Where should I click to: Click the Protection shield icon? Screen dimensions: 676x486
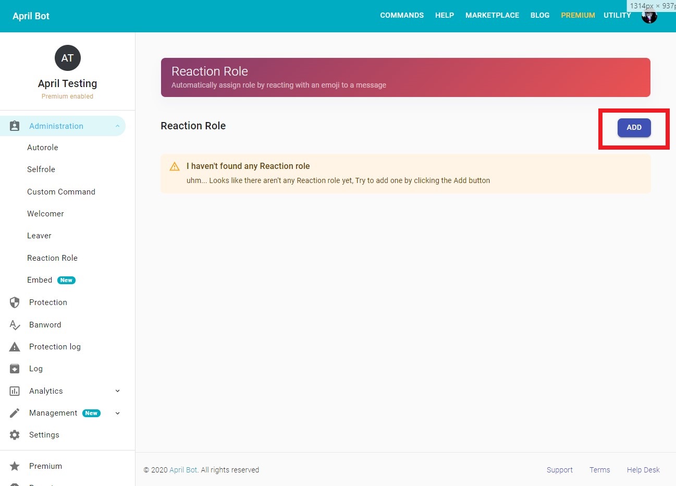click(x=15, y=302)
